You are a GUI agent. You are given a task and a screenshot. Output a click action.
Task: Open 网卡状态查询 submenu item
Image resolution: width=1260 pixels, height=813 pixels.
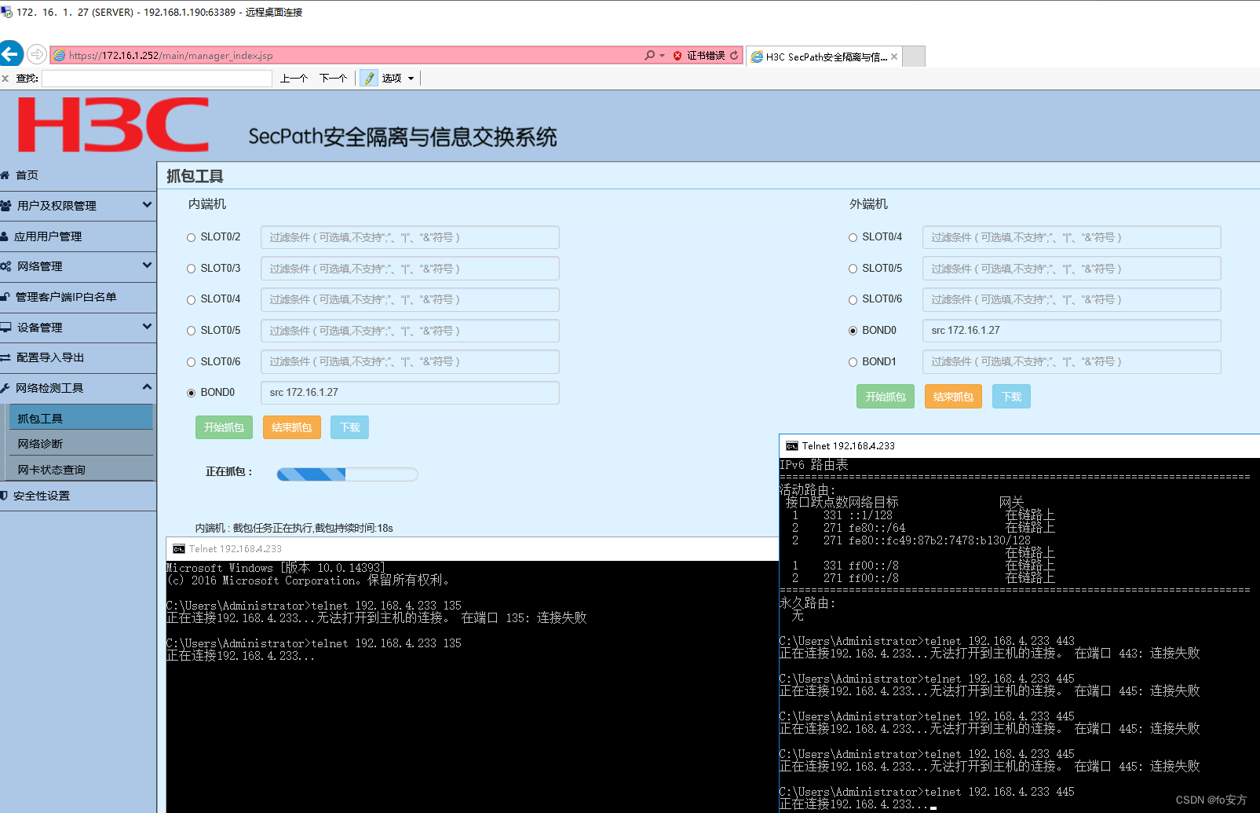tap(81, 470)
